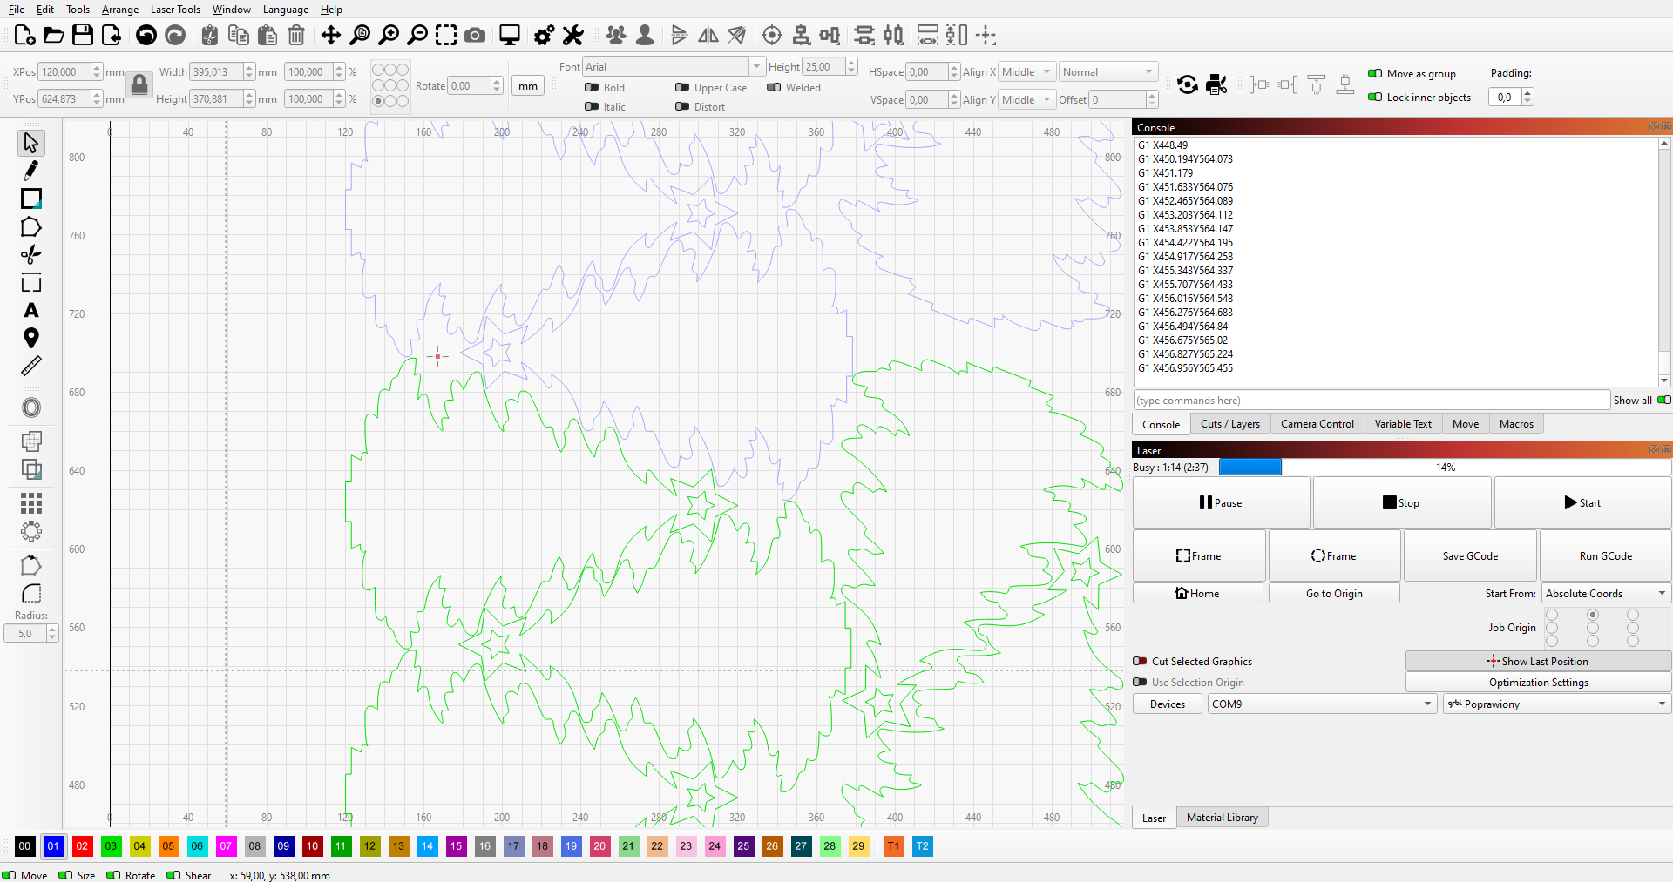Screen dimensions: 1673x882
Task: Click the console command input field
Action: [1371, 401]
